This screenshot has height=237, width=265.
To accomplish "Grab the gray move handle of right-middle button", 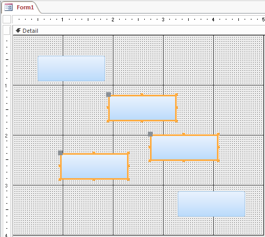I will point(150,134).
